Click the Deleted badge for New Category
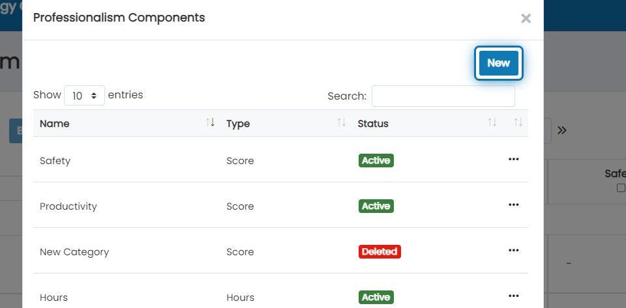The image size is (626, 308). coord(380,252)
